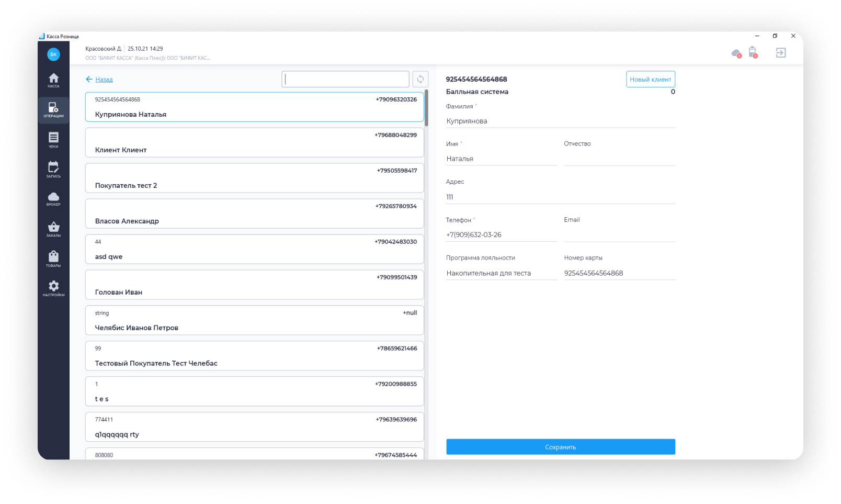The image size is (841, 504).
Task: Restore the Касса Розница window size
Action: click(775, 36)
